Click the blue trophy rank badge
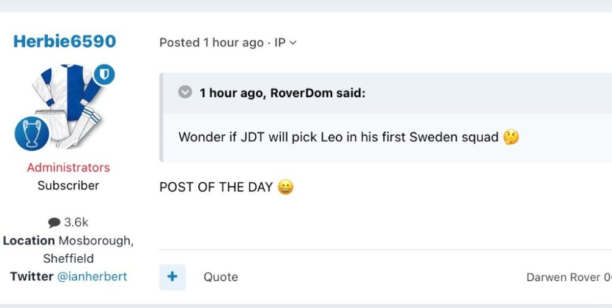 click(31, 133)
